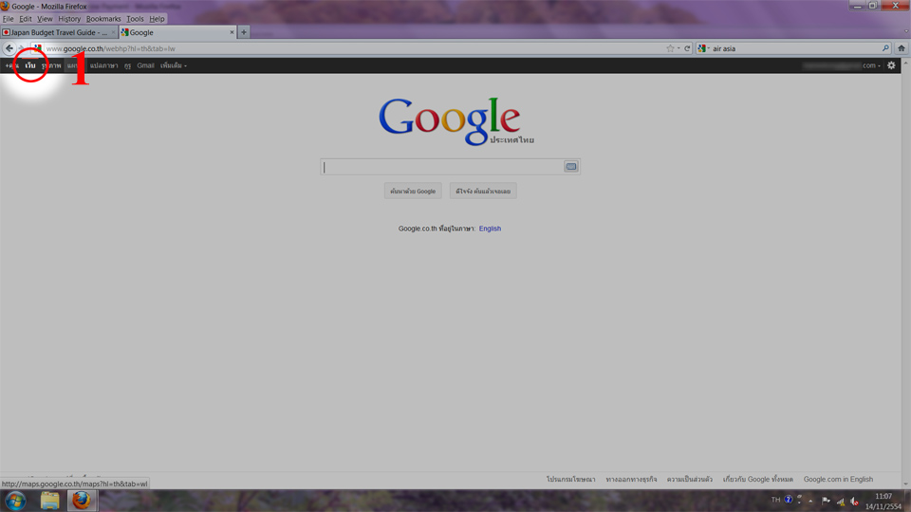The width and height of the screenshot is (911, 512).
Task: Open a new tab with plus button
Action: (x=244, y=32)
